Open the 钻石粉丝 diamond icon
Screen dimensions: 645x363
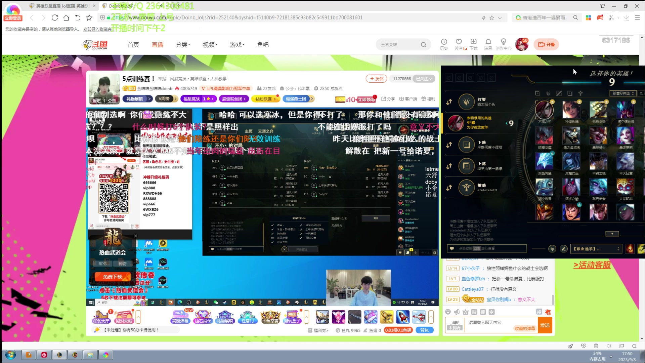pyautogui.click(x=203, y=317)
